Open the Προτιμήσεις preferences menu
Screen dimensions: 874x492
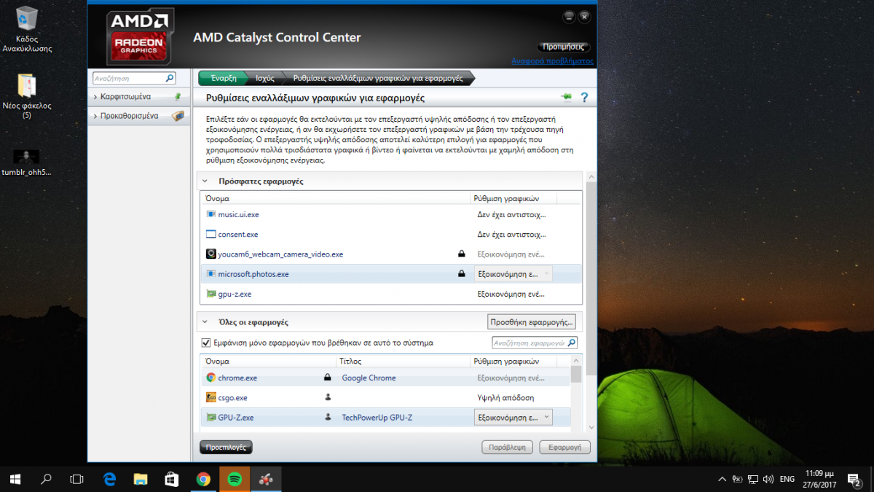pyautogui.click(x=564, y=47)
